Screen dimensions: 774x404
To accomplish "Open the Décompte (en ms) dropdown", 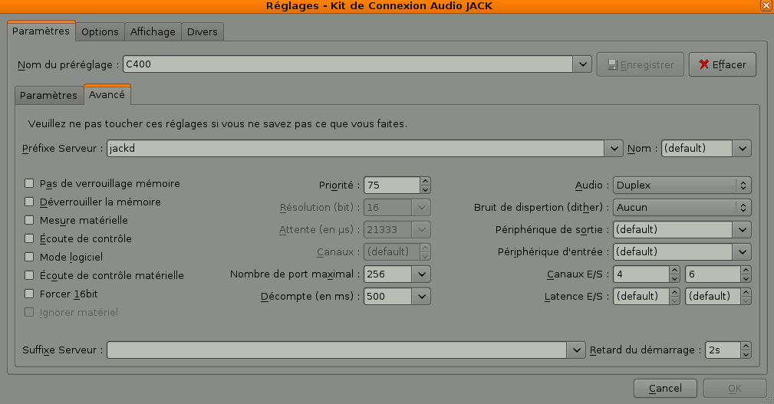I will click(422, 296).
